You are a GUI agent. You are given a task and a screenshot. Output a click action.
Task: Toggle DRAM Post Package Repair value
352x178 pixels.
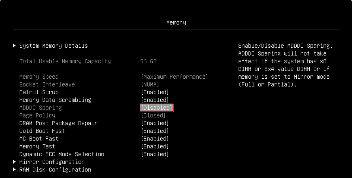pos(155,123)
